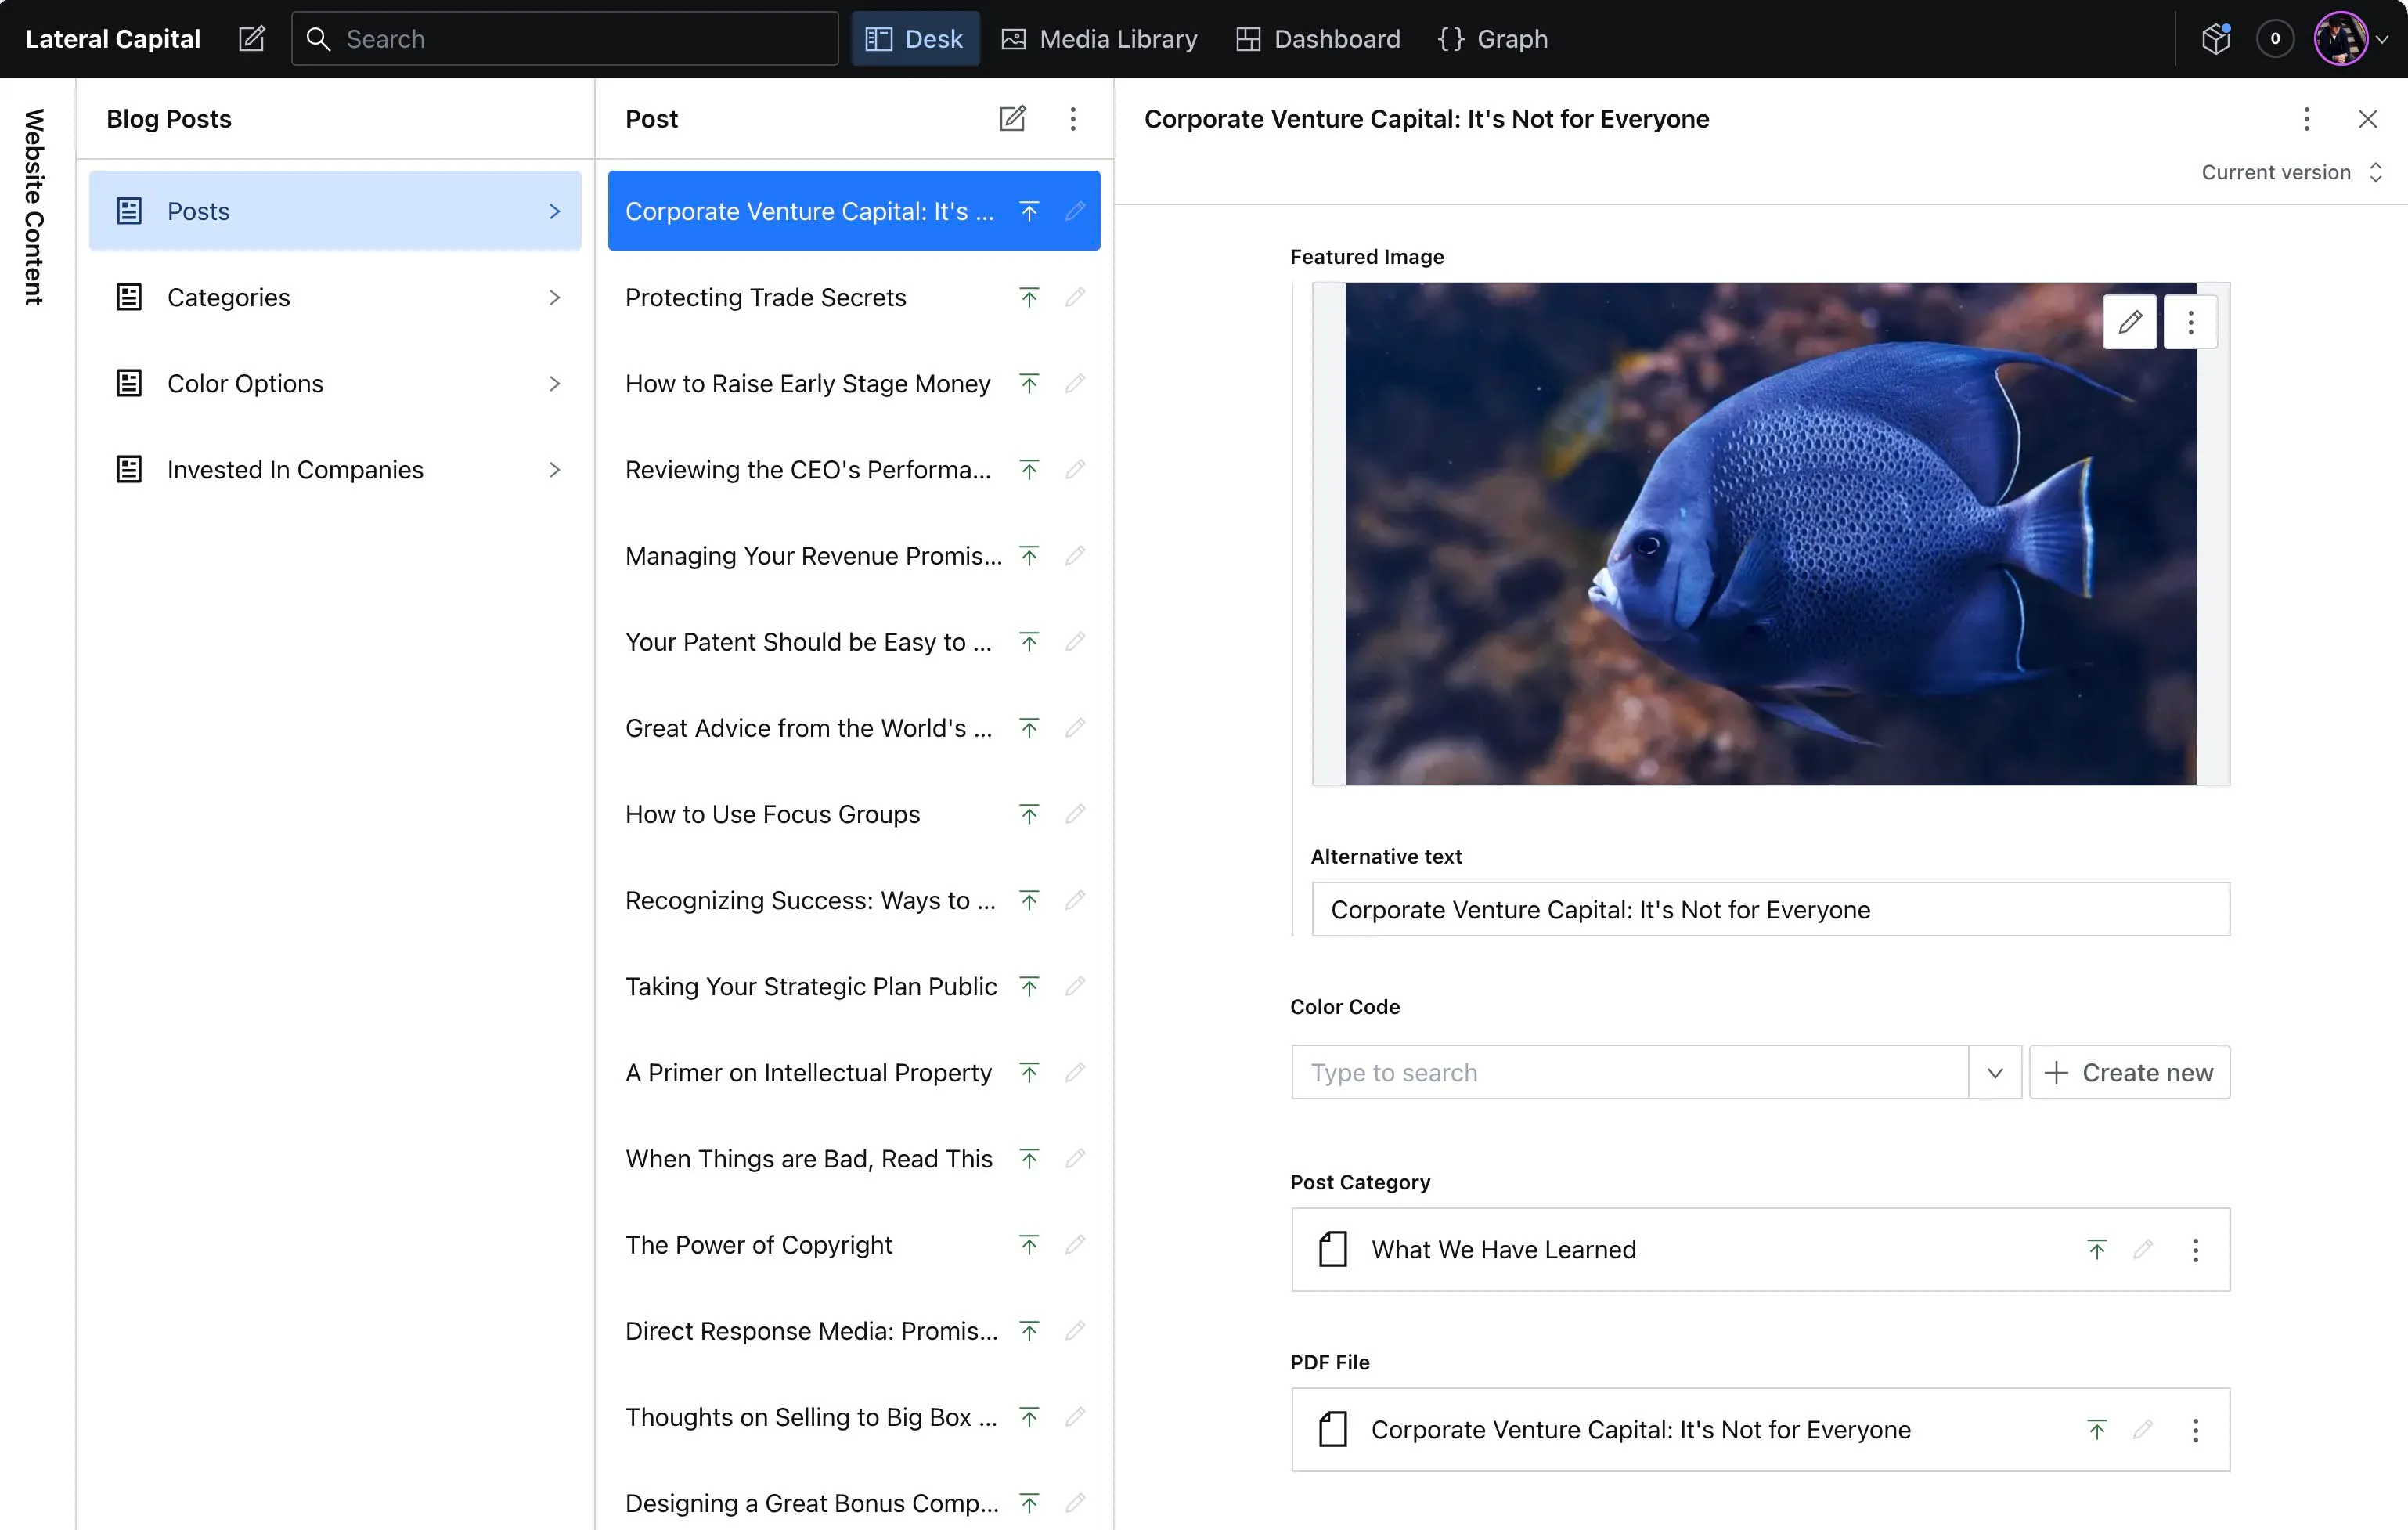Click the notification count badge showing 0
Screen dimensions: 2408x1530
click(x=2275, y=39)
